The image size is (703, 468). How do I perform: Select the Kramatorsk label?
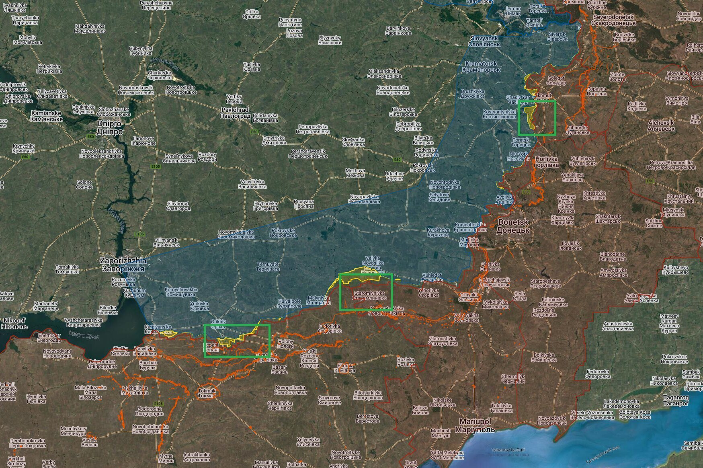click(x=481, y=66)
